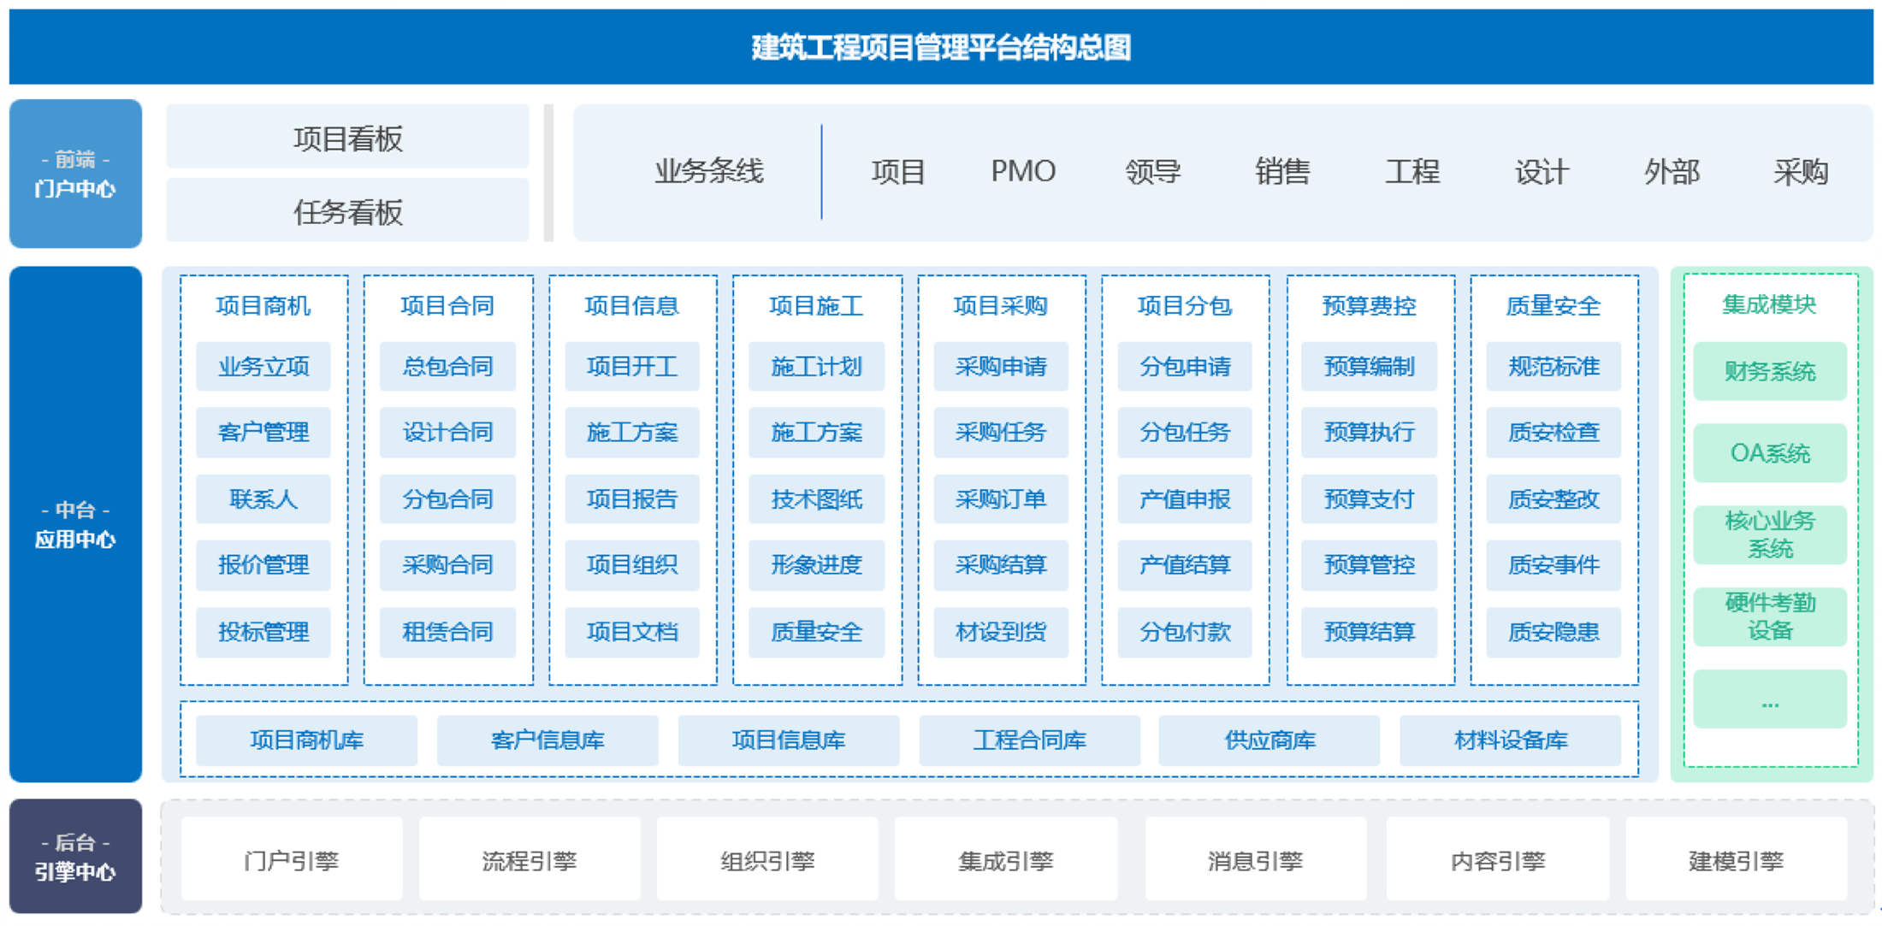This screenshot has width=1882, height=926.
Task: Open the 总包合同 module
Action: point(447,367)
